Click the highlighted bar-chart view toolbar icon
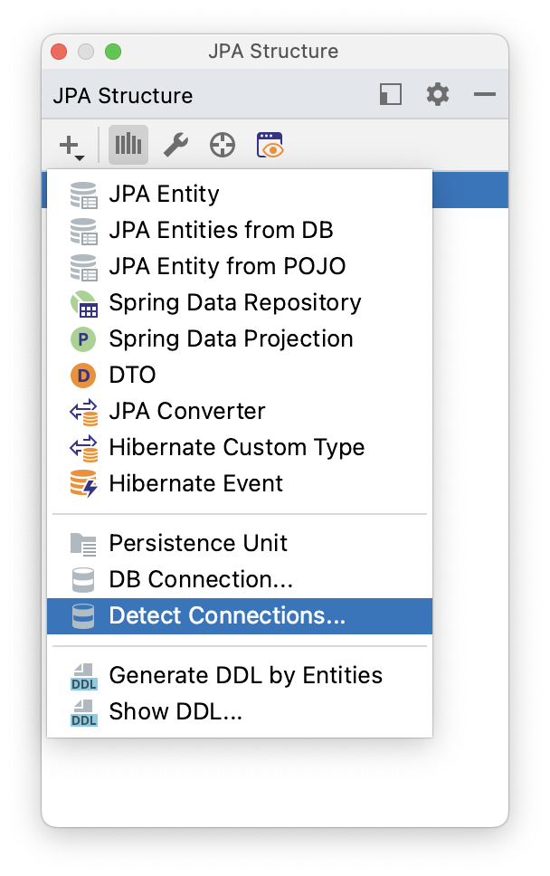This screenshot has width=550, height=876. pos(128,144)
